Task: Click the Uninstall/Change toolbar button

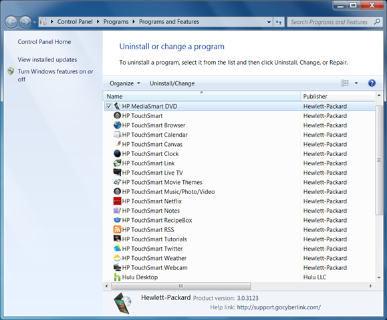Action: click(172, 83)
